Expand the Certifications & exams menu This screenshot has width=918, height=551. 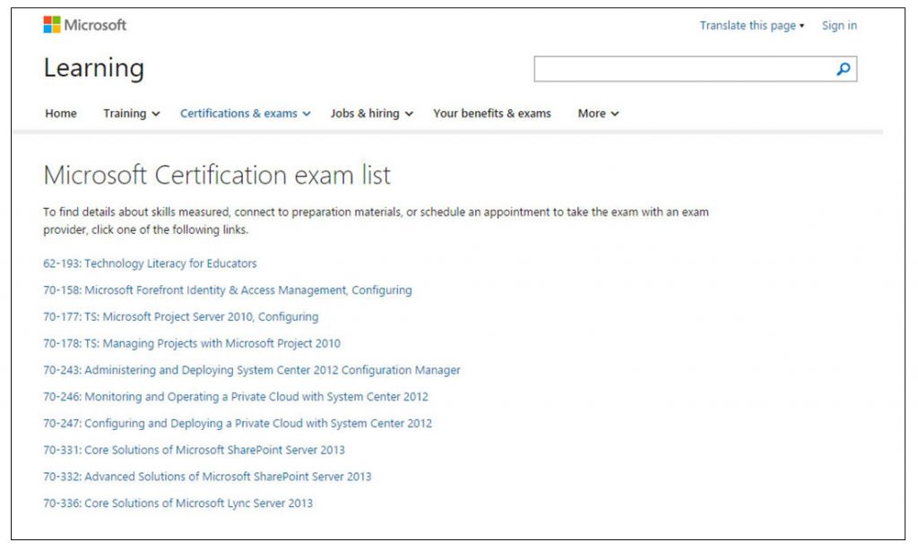click(246, 114)
